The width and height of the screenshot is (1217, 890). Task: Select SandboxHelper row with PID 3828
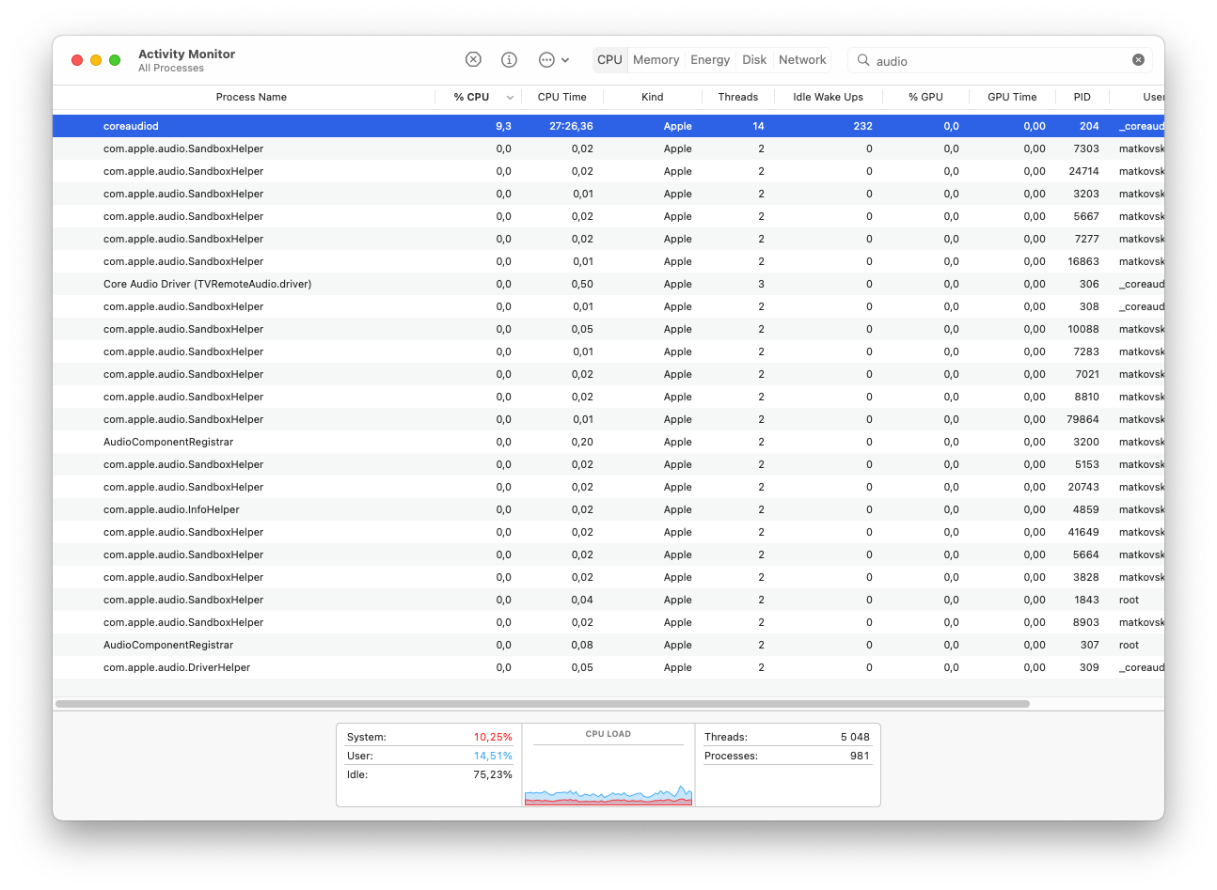608,577
